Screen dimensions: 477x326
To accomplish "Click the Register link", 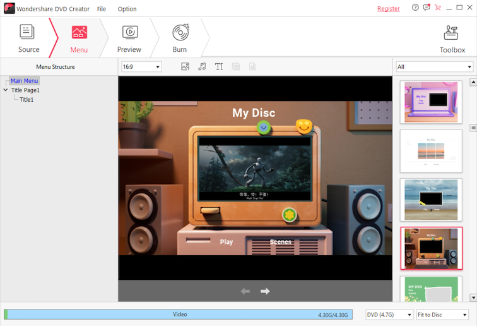I will (x=389, y=9).
